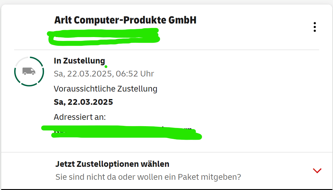Click the delivery truck icon
The height and width of the screenshot is (190, 333).
click(29, 71)
